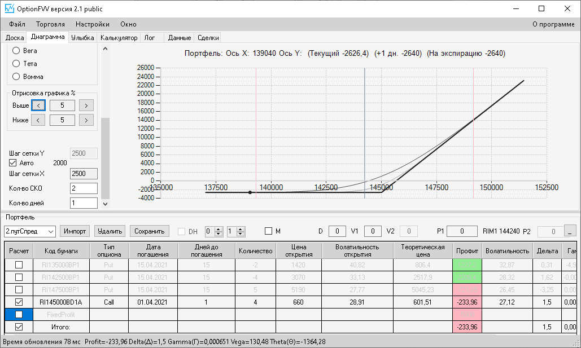Select the Вомма radio button
581x348 pixels.
(x=16, y=76)
